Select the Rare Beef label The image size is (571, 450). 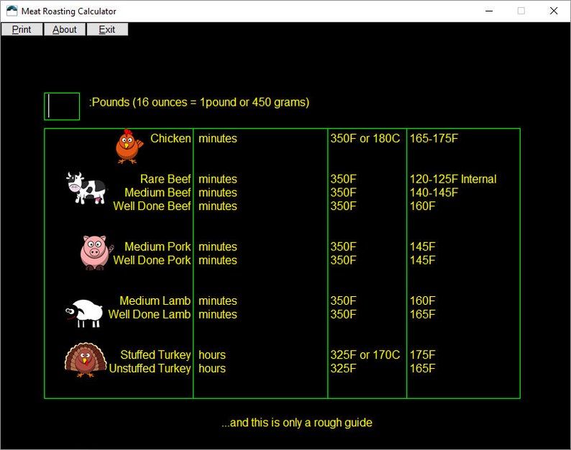click(165, 179)
